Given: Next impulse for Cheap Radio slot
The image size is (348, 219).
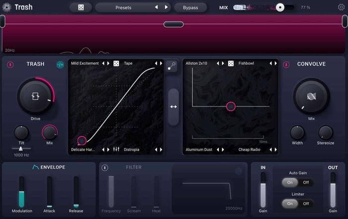Looking at the screenshot, I should (x=275, y=149).
